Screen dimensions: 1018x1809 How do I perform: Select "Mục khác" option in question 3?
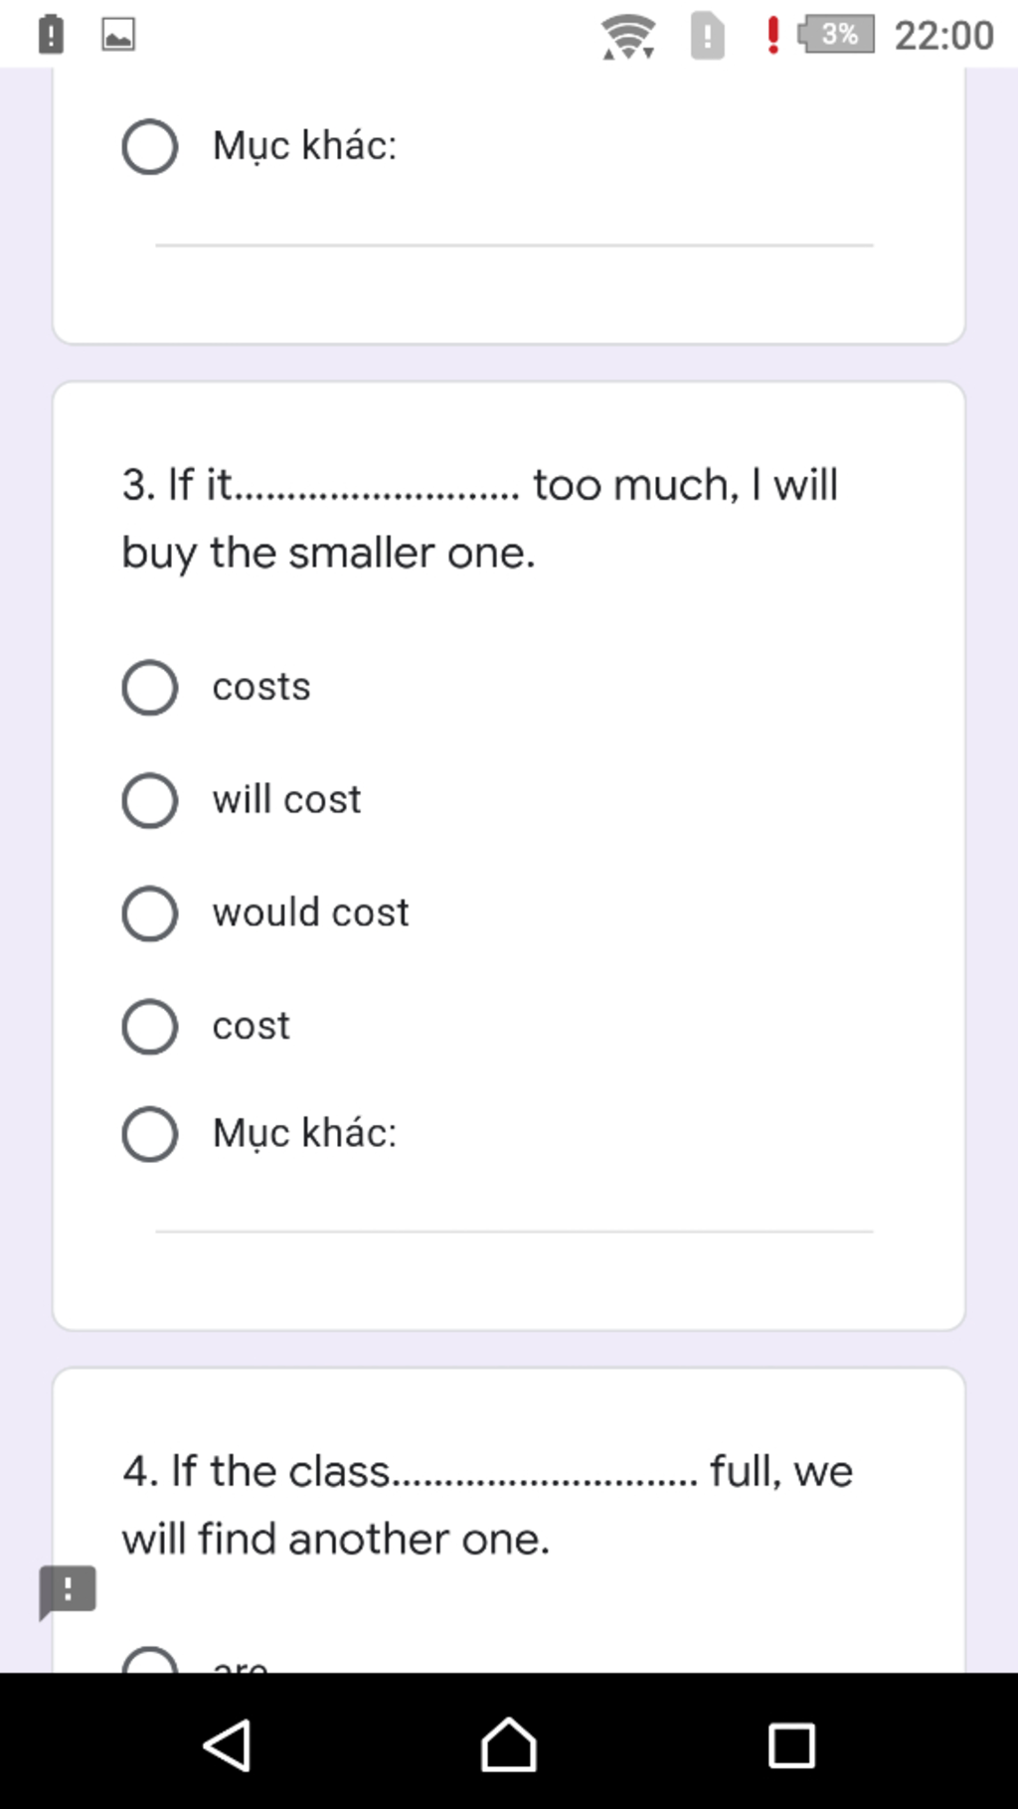click(x=150, y=1134)
